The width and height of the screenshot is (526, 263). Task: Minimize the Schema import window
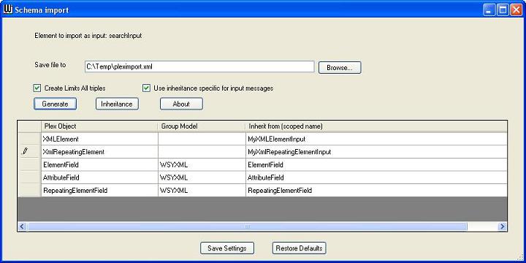pyautogui.click(x=489, y=9)
